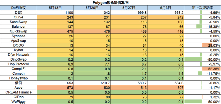Select the Quickswap row label

[19, 31]
